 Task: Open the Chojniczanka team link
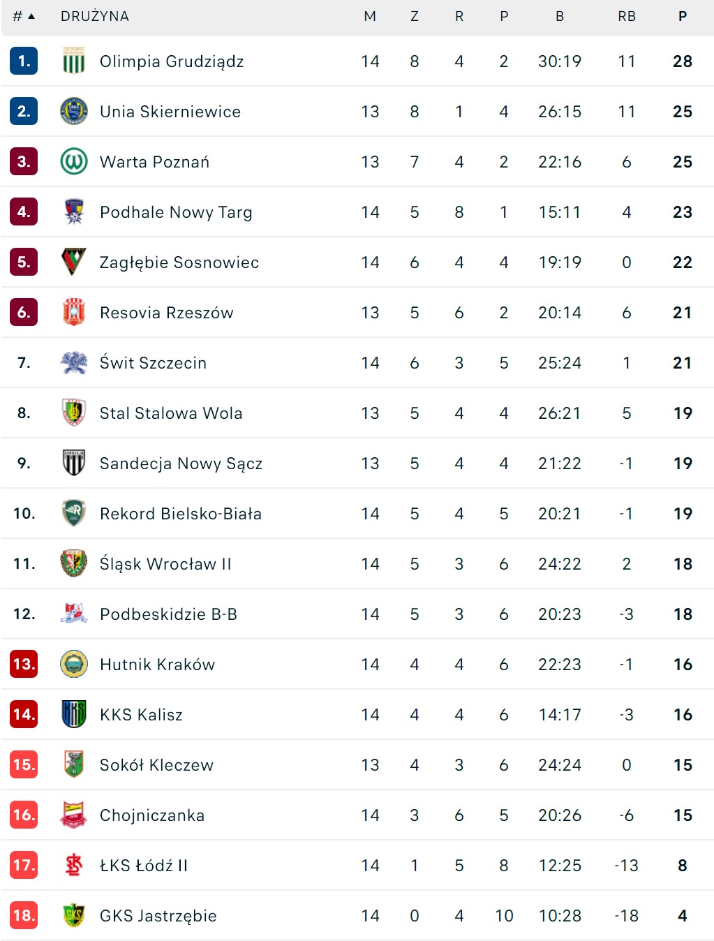pyautogui.click(x=152, y=815)
